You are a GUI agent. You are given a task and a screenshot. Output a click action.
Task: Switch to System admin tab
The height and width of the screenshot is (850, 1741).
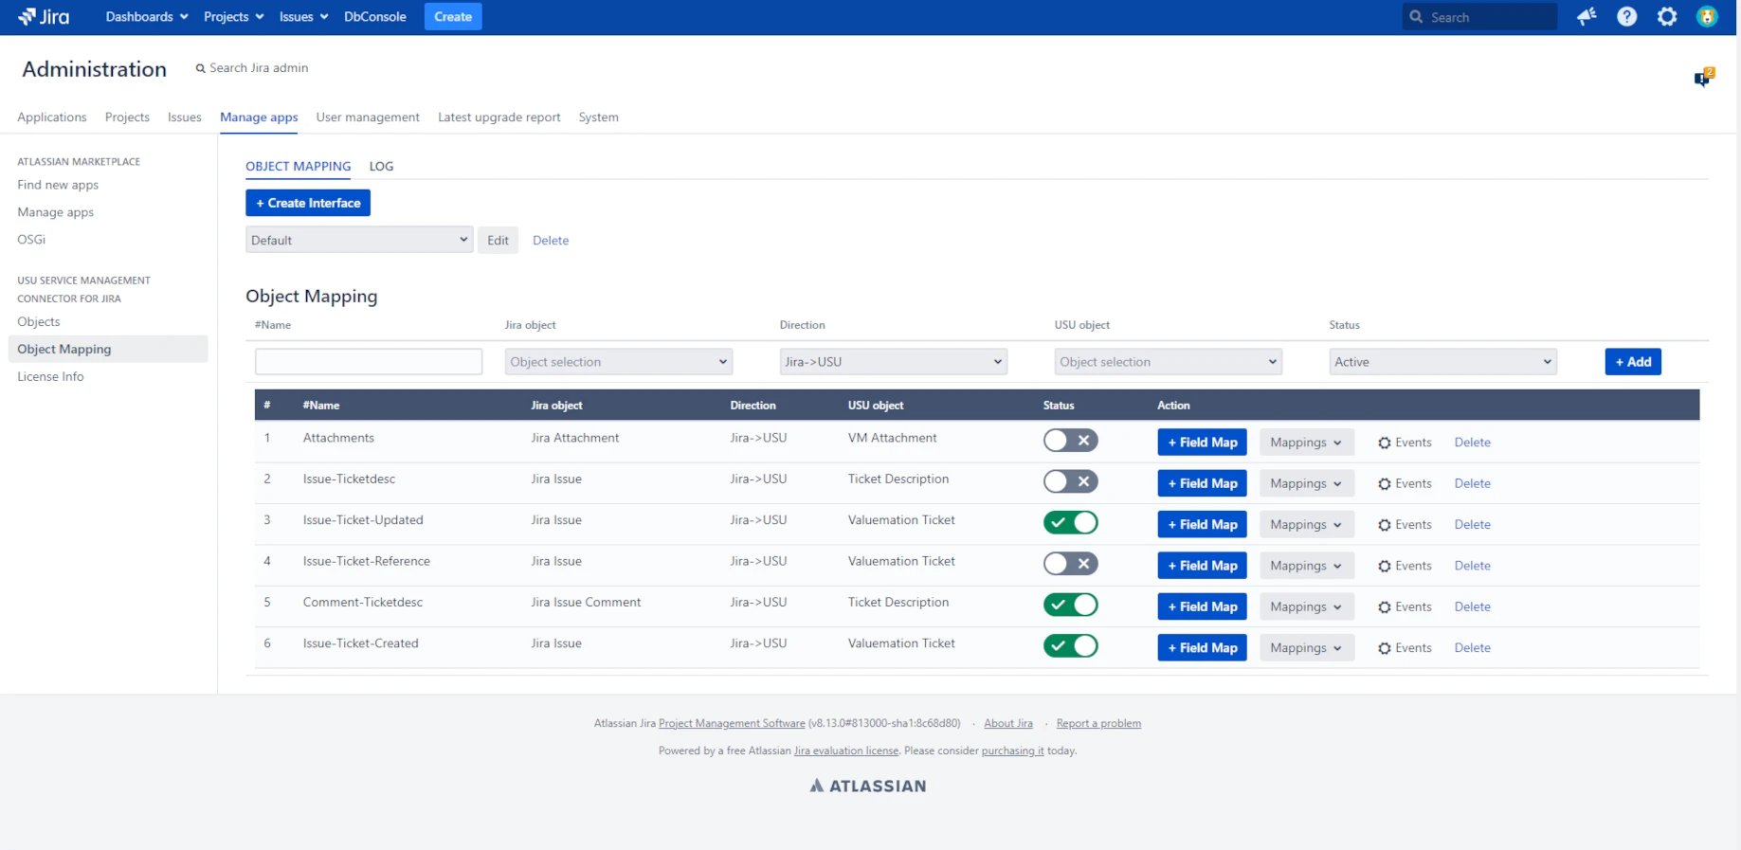point(599,118)
